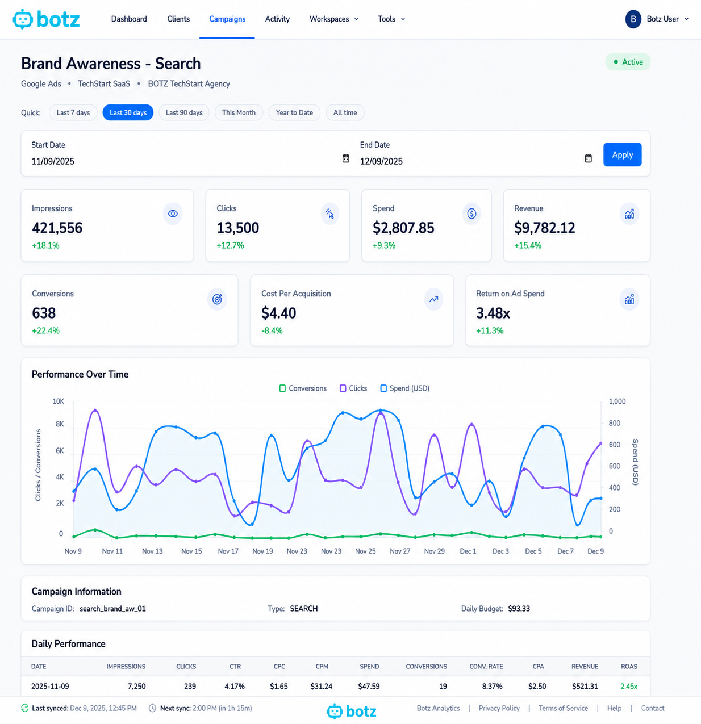Screen dimensions: 701x724
Task: Select the Campaigns nav tab
Action: tap(227, 19)
